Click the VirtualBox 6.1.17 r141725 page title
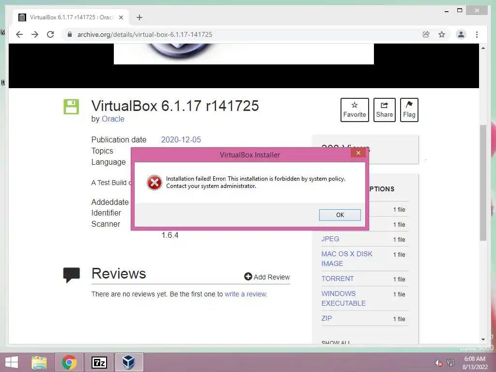Viewport: 496px width, 372px height. (x=175, y=106)
